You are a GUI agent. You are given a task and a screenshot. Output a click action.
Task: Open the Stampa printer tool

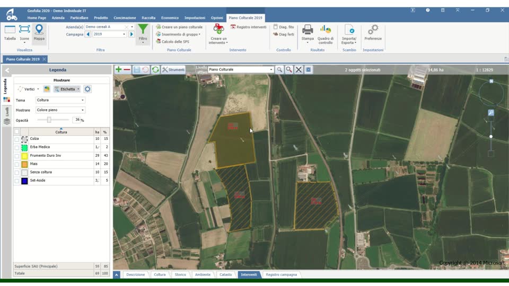tap(308, 33)
